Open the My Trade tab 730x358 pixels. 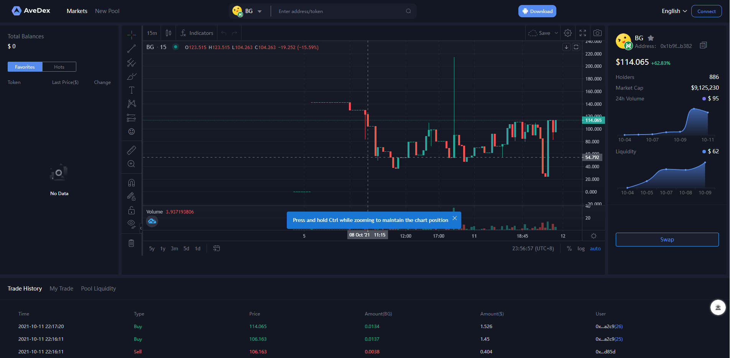(x=61, y=289)
